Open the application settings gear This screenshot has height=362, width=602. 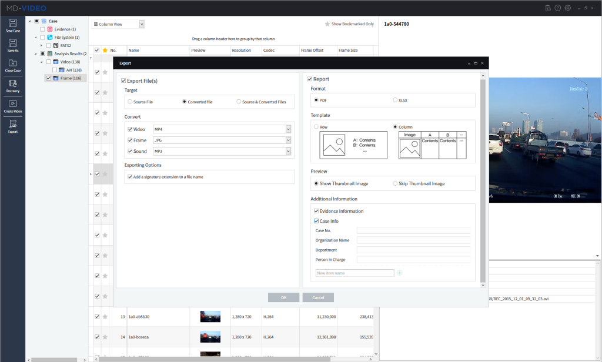(567, 8)
